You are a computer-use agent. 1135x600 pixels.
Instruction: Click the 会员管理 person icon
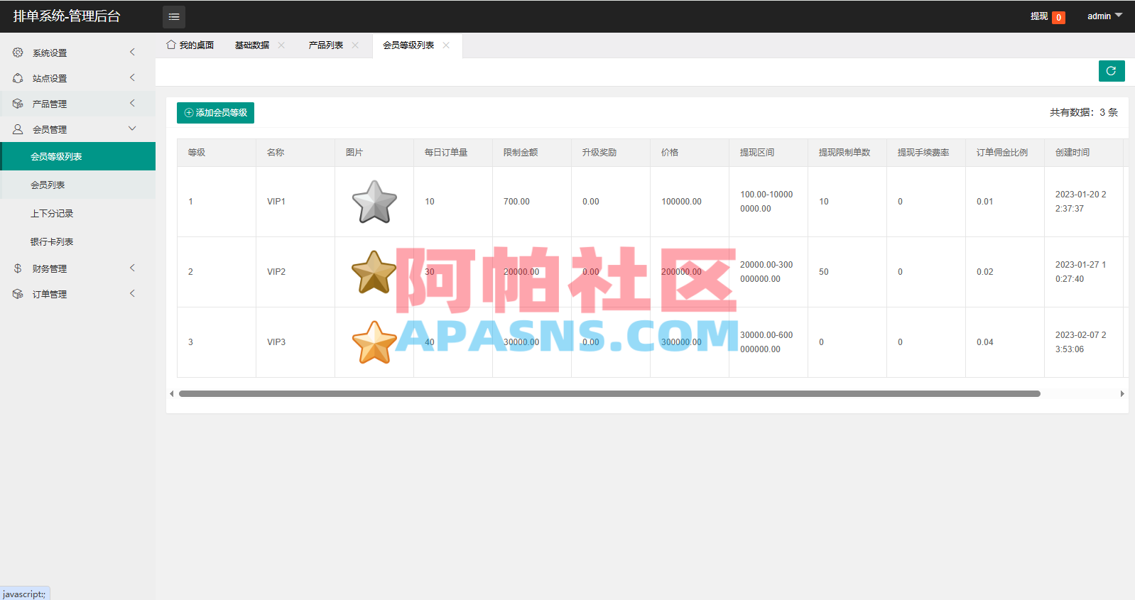18,129
